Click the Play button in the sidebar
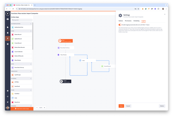 pos(8,14)
